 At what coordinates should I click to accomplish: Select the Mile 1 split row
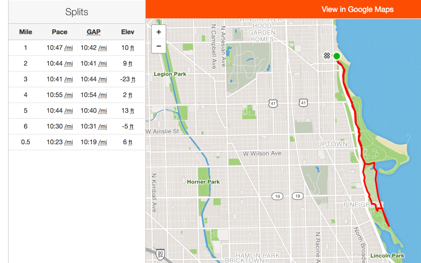coord(76,48)
